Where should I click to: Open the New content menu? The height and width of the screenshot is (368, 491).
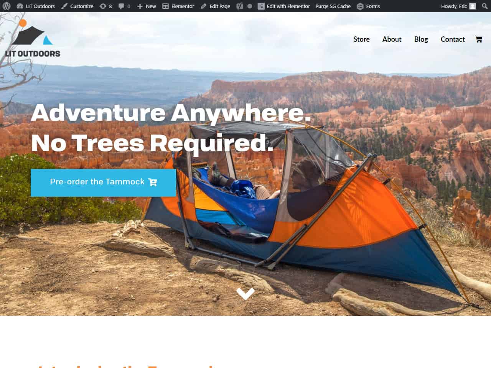(x=147, y=6)
